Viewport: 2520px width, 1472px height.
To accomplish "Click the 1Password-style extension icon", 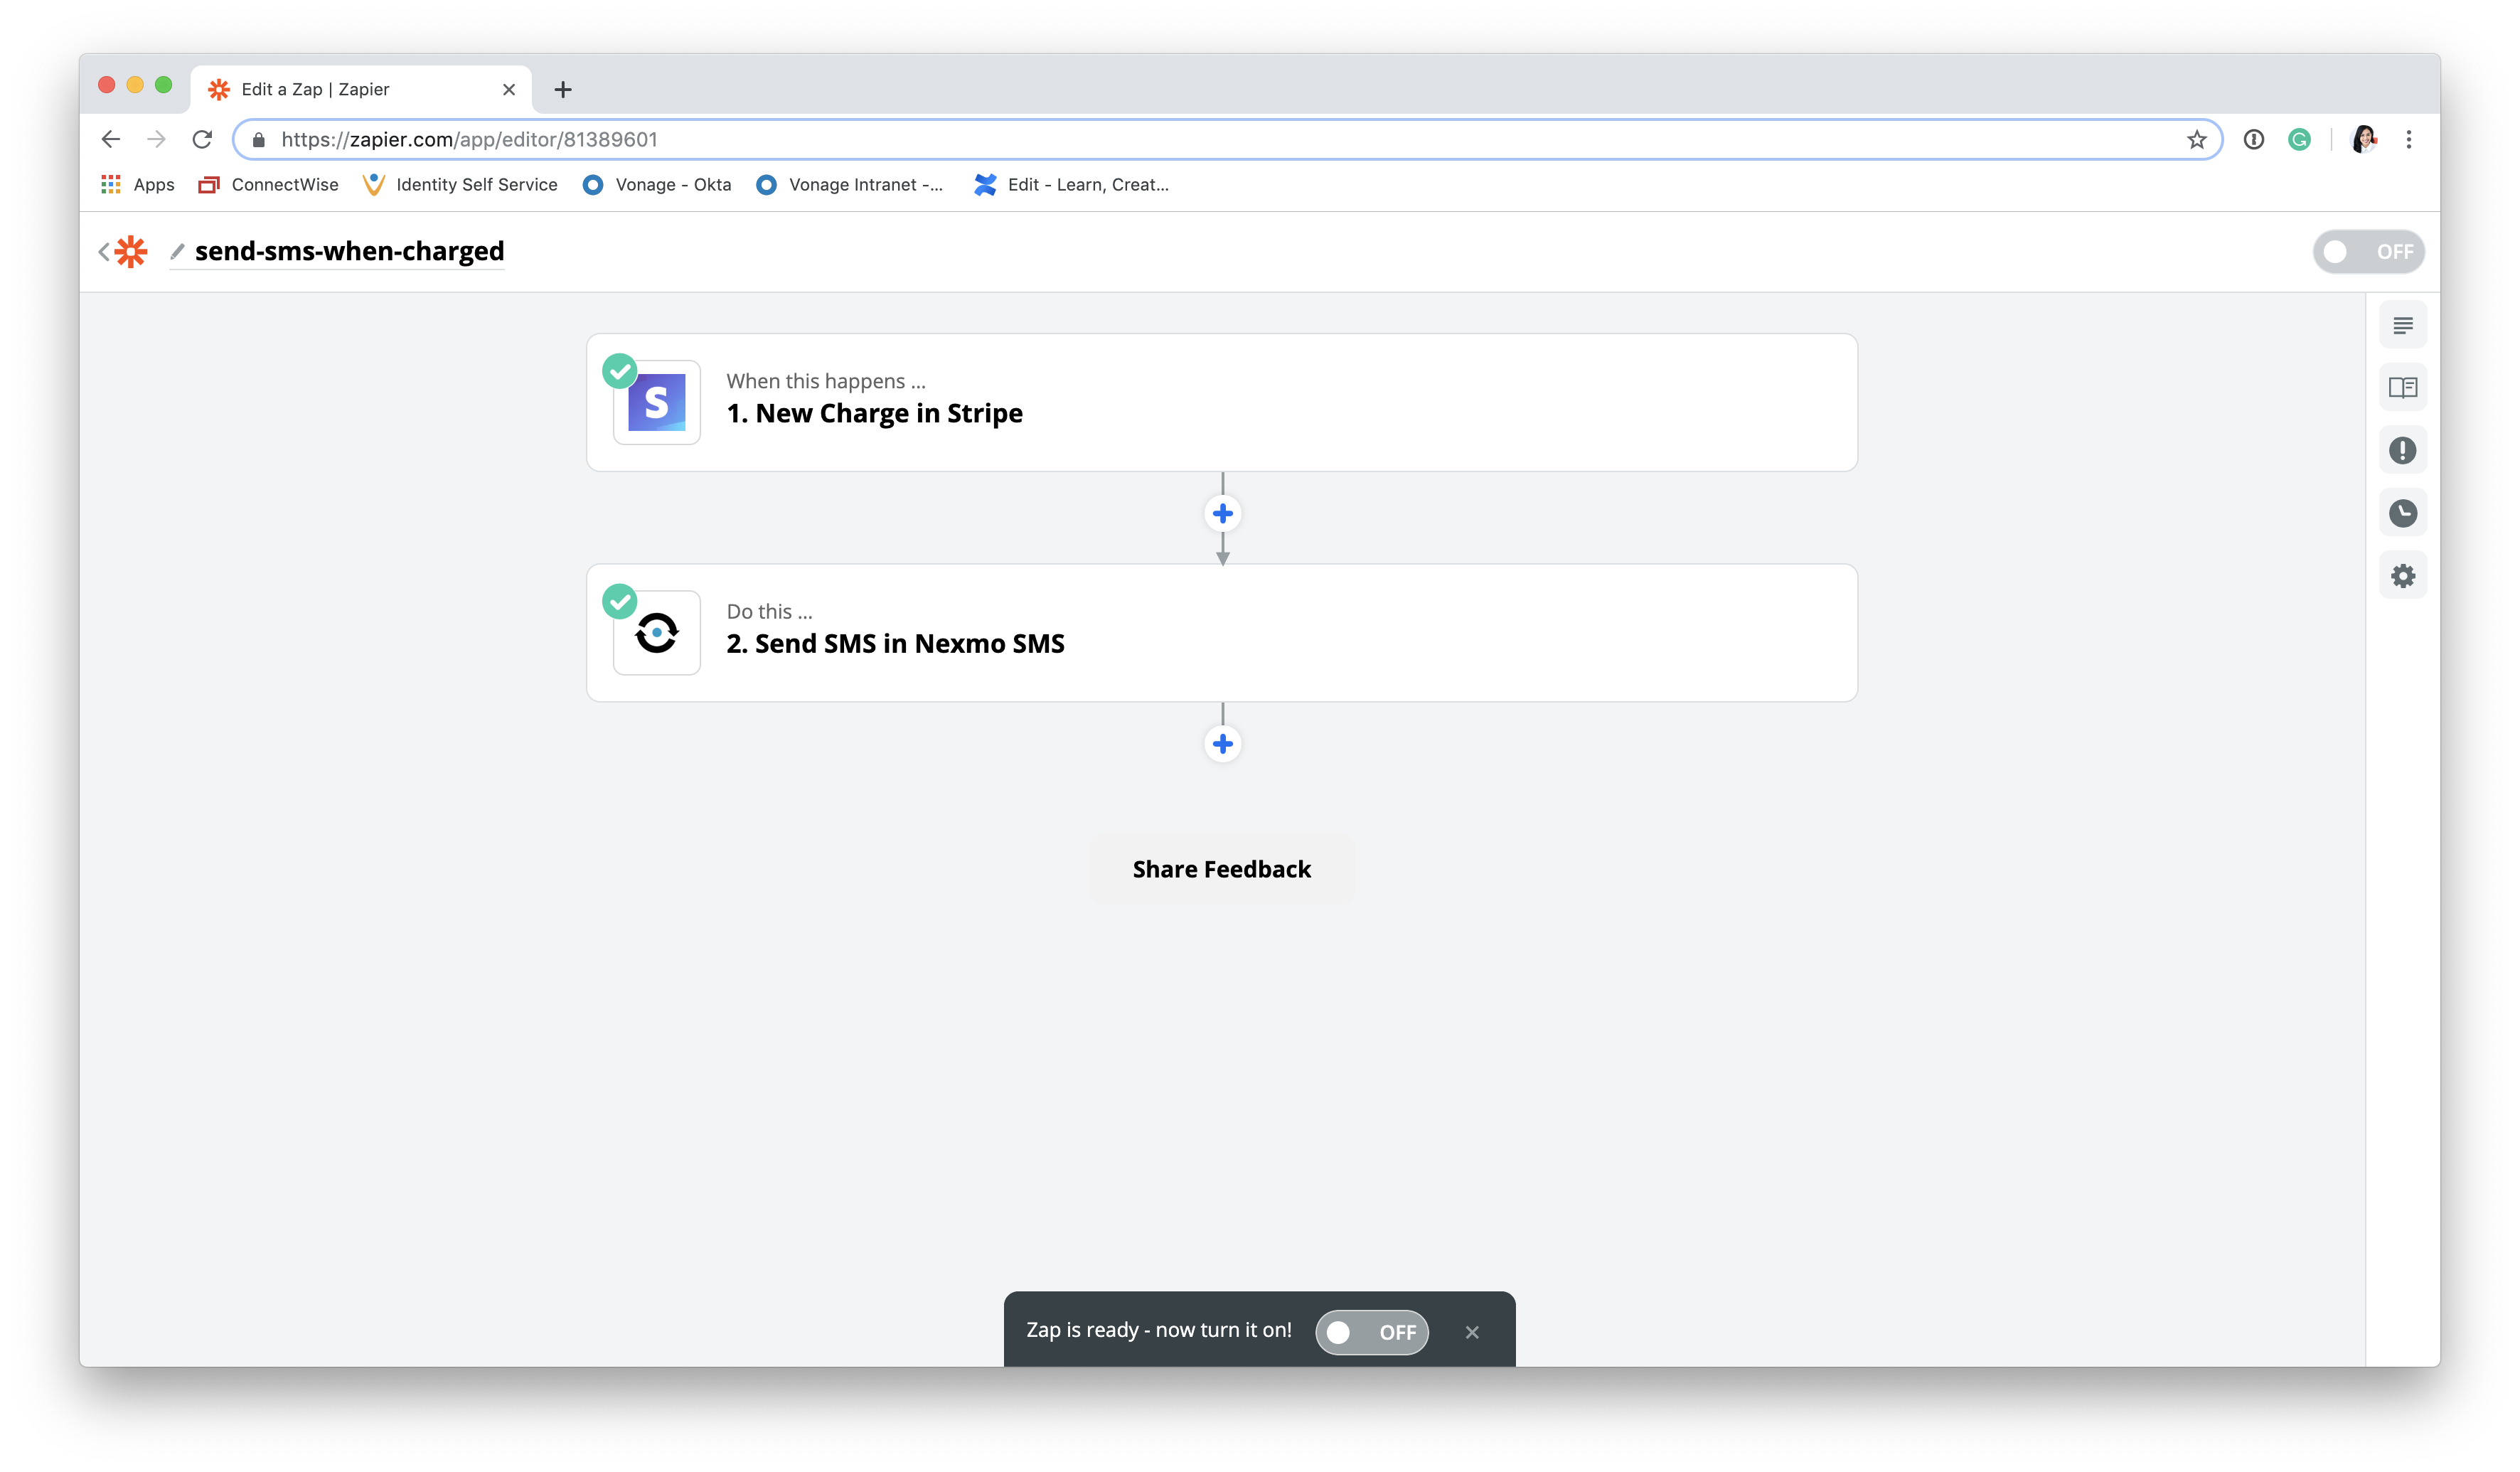I will (2253, 139).
